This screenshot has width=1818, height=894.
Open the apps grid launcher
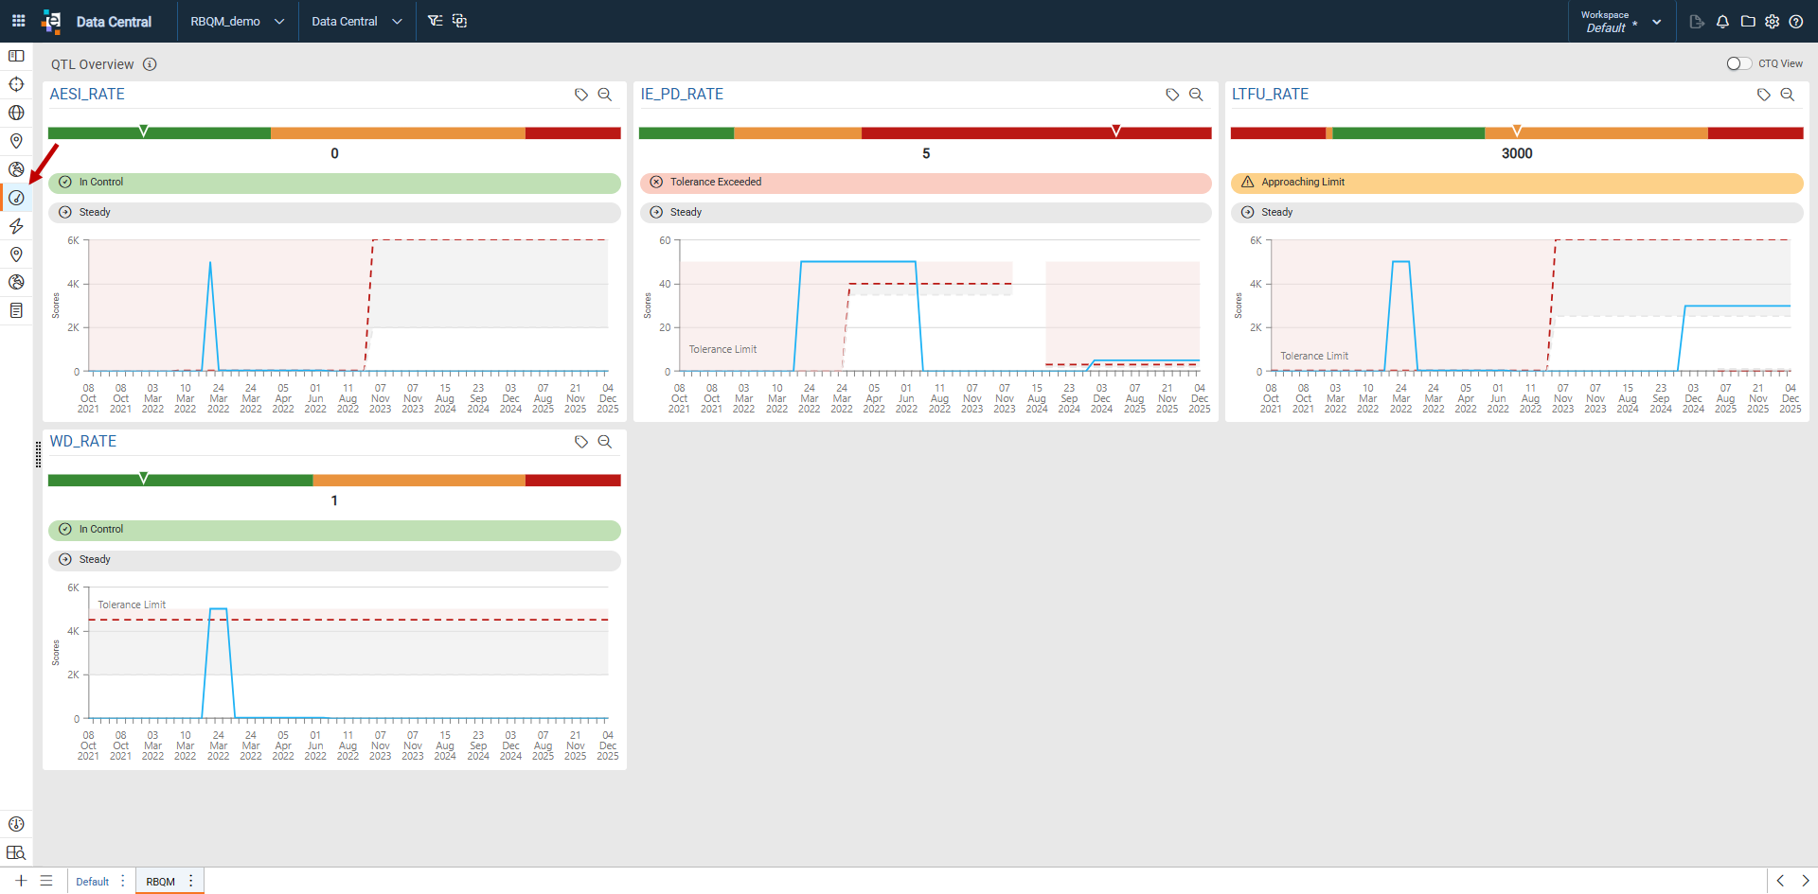point(18,21)
